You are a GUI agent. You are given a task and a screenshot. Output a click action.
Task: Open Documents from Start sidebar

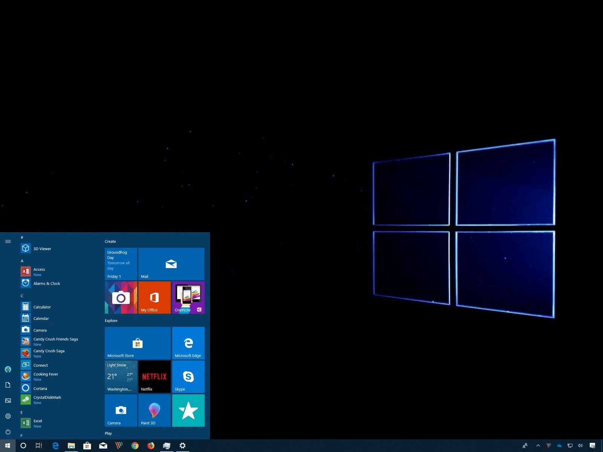tap(8, 385)
